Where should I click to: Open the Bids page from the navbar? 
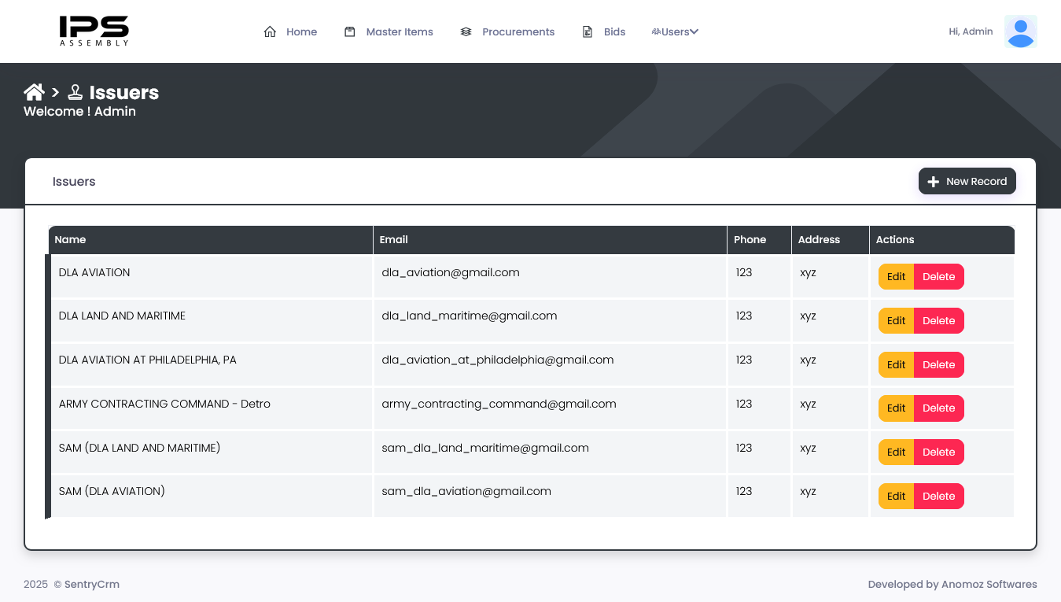(614, 31)
